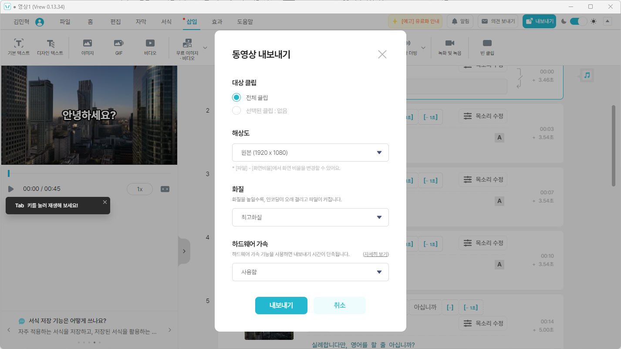The height and width of the screenshot is (349, 621).
Task: Insert 이미지 from the toolbar
Action: point(88,47)
